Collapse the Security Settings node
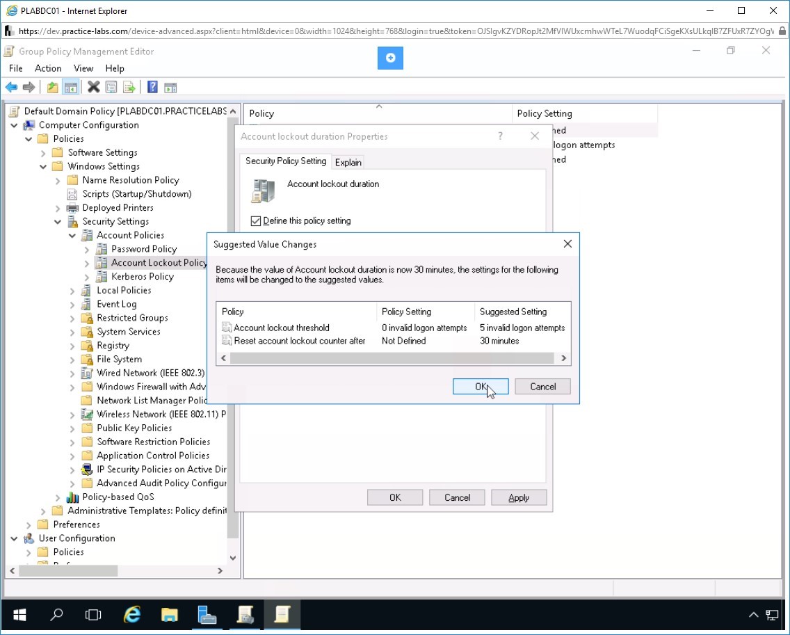This screenshot has width=790, height=635. pos(58,221)
